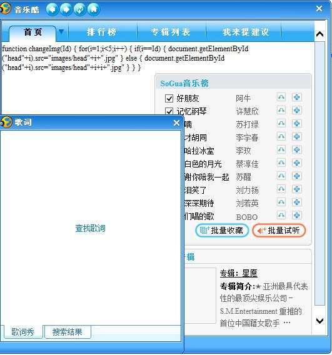
Task: Click the back navigation arrow icon
Action: click(52, 9)
